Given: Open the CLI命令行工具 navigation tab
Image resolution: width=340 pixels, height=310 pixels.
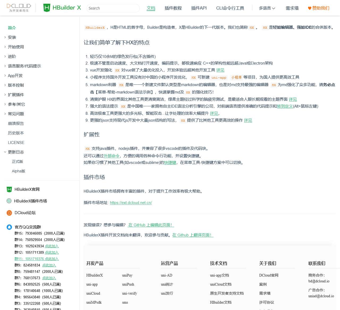Looking at the screenshot, I should click(x=230, y=8).
